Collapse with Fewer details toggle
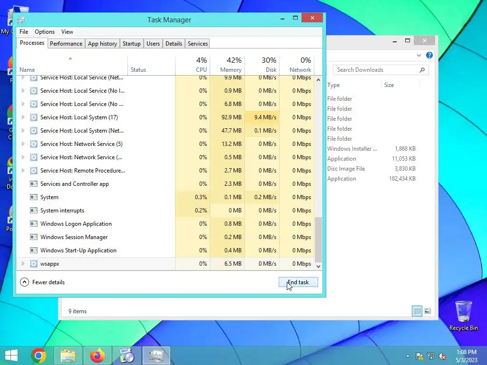The height and width of the screenshot is (365, 487). (42, 282)
